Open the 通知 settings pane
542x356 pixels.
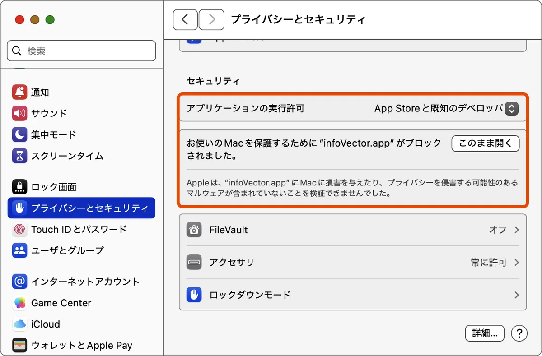point(81,92)
